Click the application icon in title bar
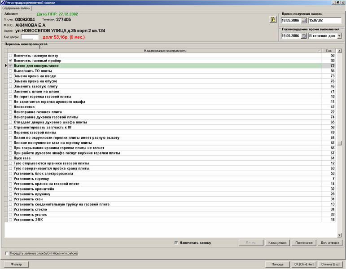The image size is (346, 269). [3, 3]
